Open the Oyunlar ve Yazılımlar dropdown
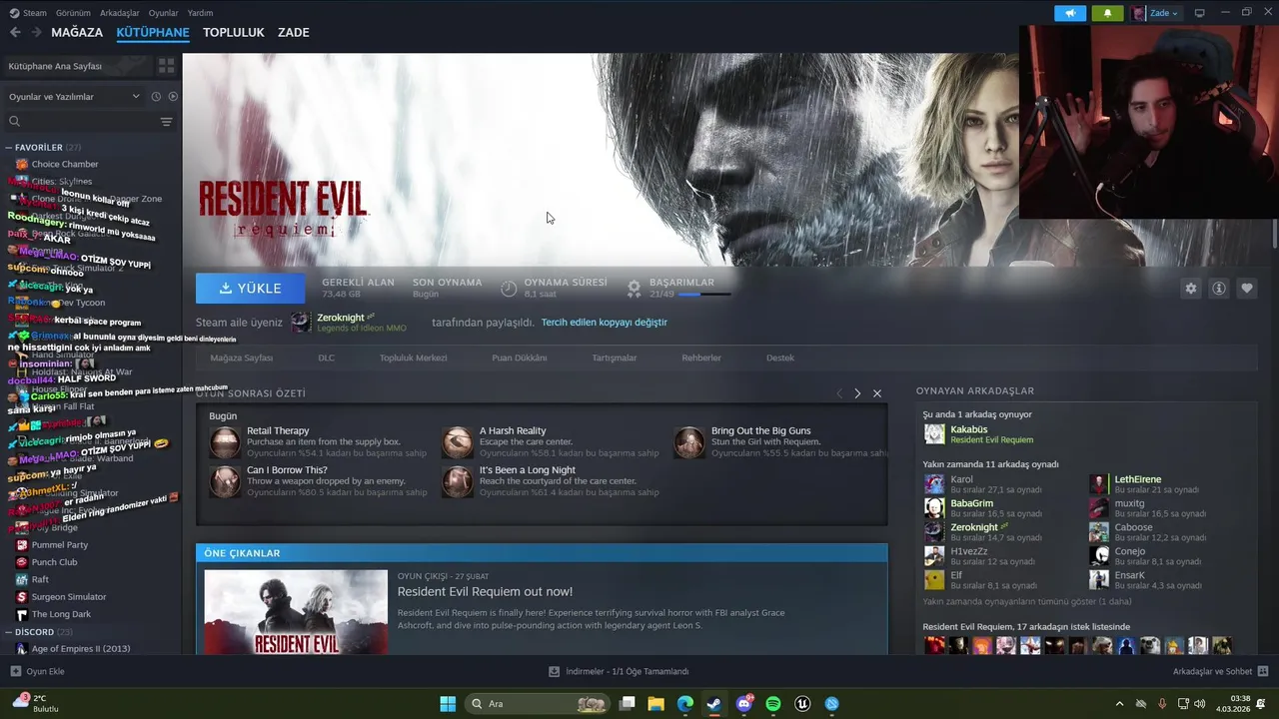 pyautogui.click(x=74, y=97)
